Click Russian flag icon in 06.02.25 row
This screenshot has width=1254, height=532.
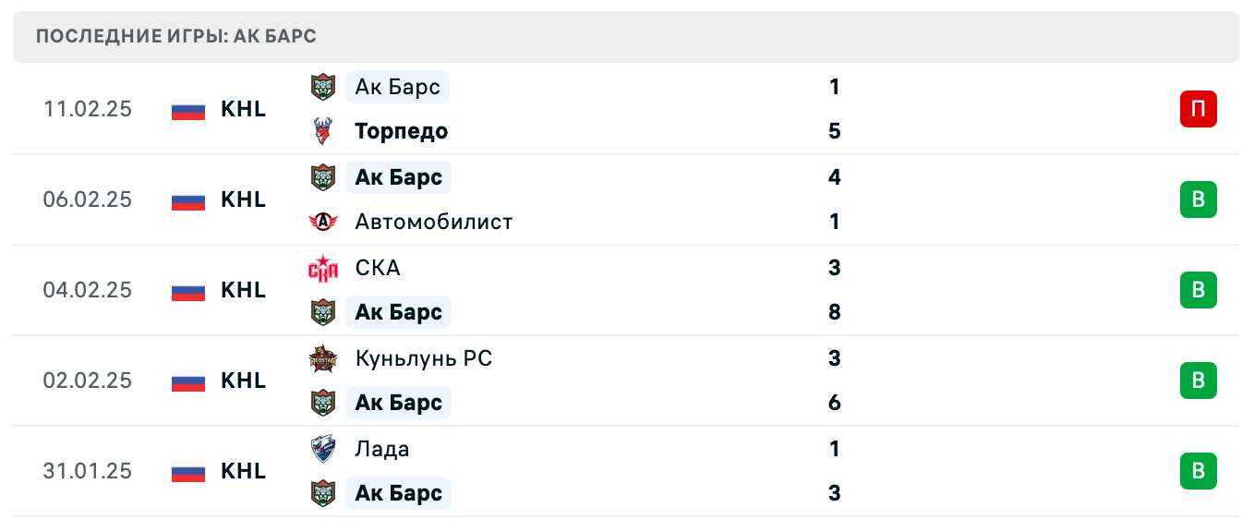pos(188,199)
